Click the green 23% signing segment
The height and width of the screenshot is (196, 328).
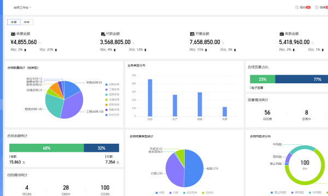(x=262, y=79)
